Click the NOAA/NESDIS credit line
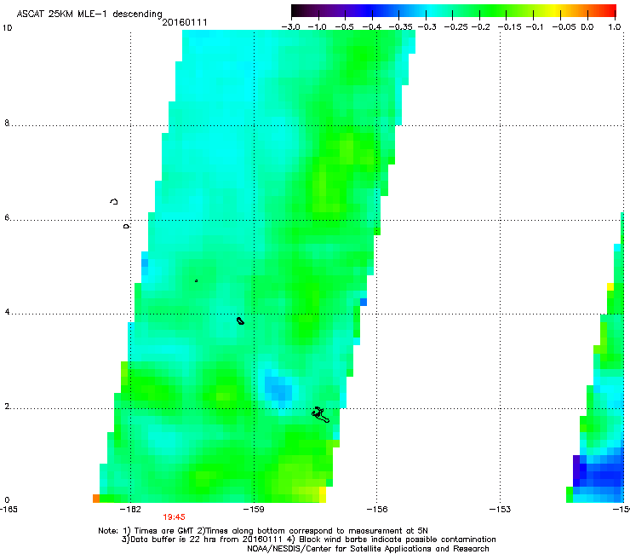Screen dimensions: 630x554 [368, 549]
